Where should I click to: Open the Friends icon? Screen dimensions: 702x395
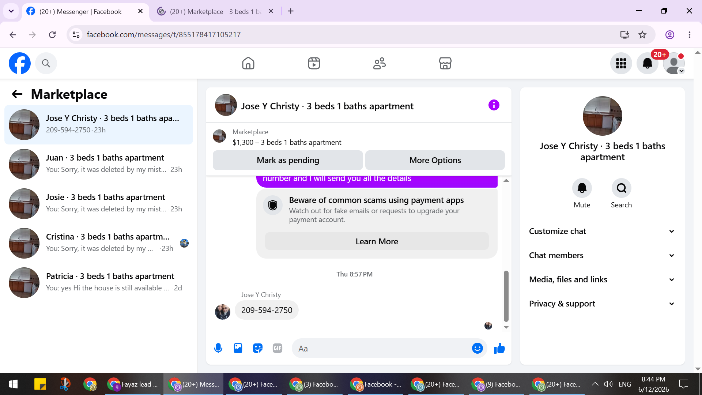(380, 63)
